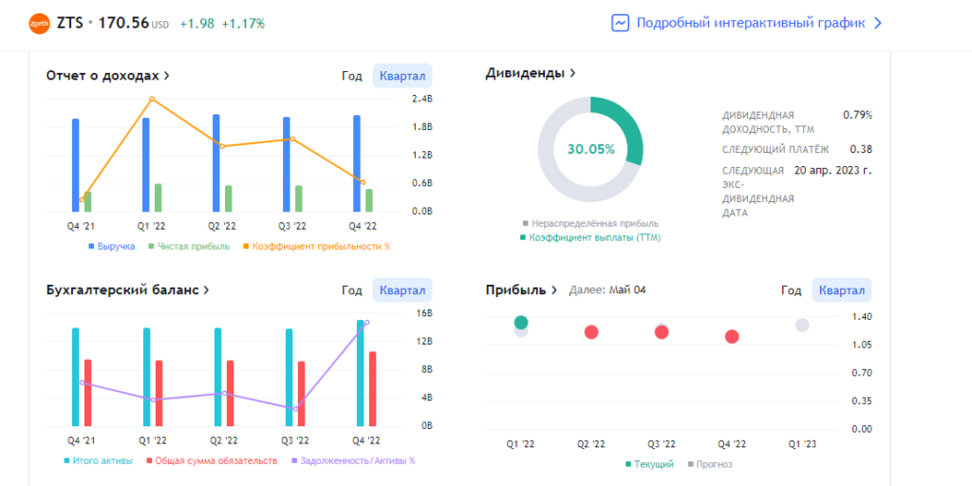Switch balance sheet to Год
This screenshot has height=486, width=972.
(351, 290)
